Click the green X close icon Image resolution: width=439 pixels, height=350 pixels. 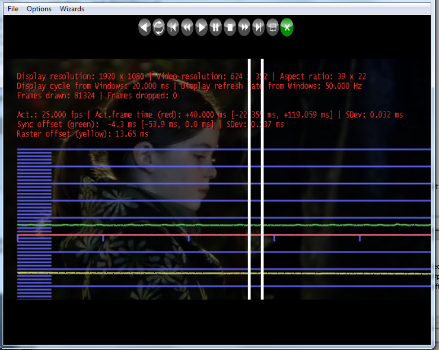click(x=287, y=27)
